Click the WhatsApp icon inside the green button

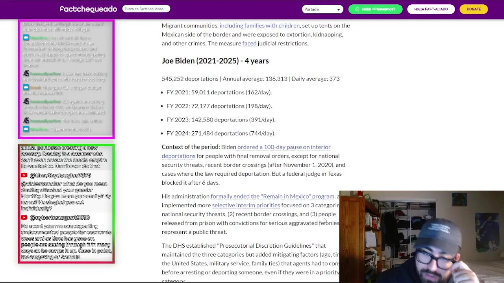pos(357,9)
